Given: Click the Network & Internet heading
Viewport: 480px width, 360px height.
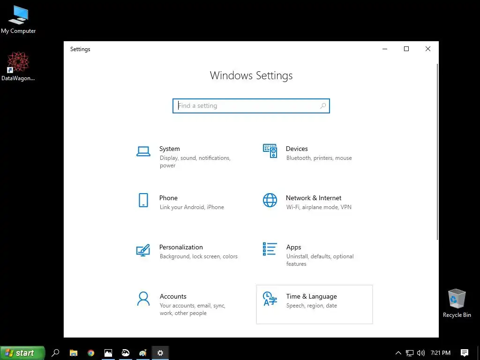Looking at the screenshot, I should pos(314,198).
